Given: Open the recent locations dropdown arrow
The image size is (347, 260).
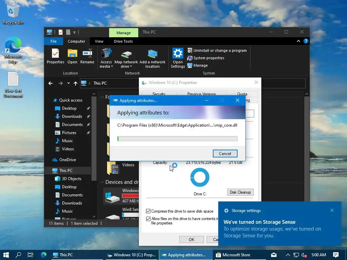Looking at the screenshot, I should [x=68, y=83].
